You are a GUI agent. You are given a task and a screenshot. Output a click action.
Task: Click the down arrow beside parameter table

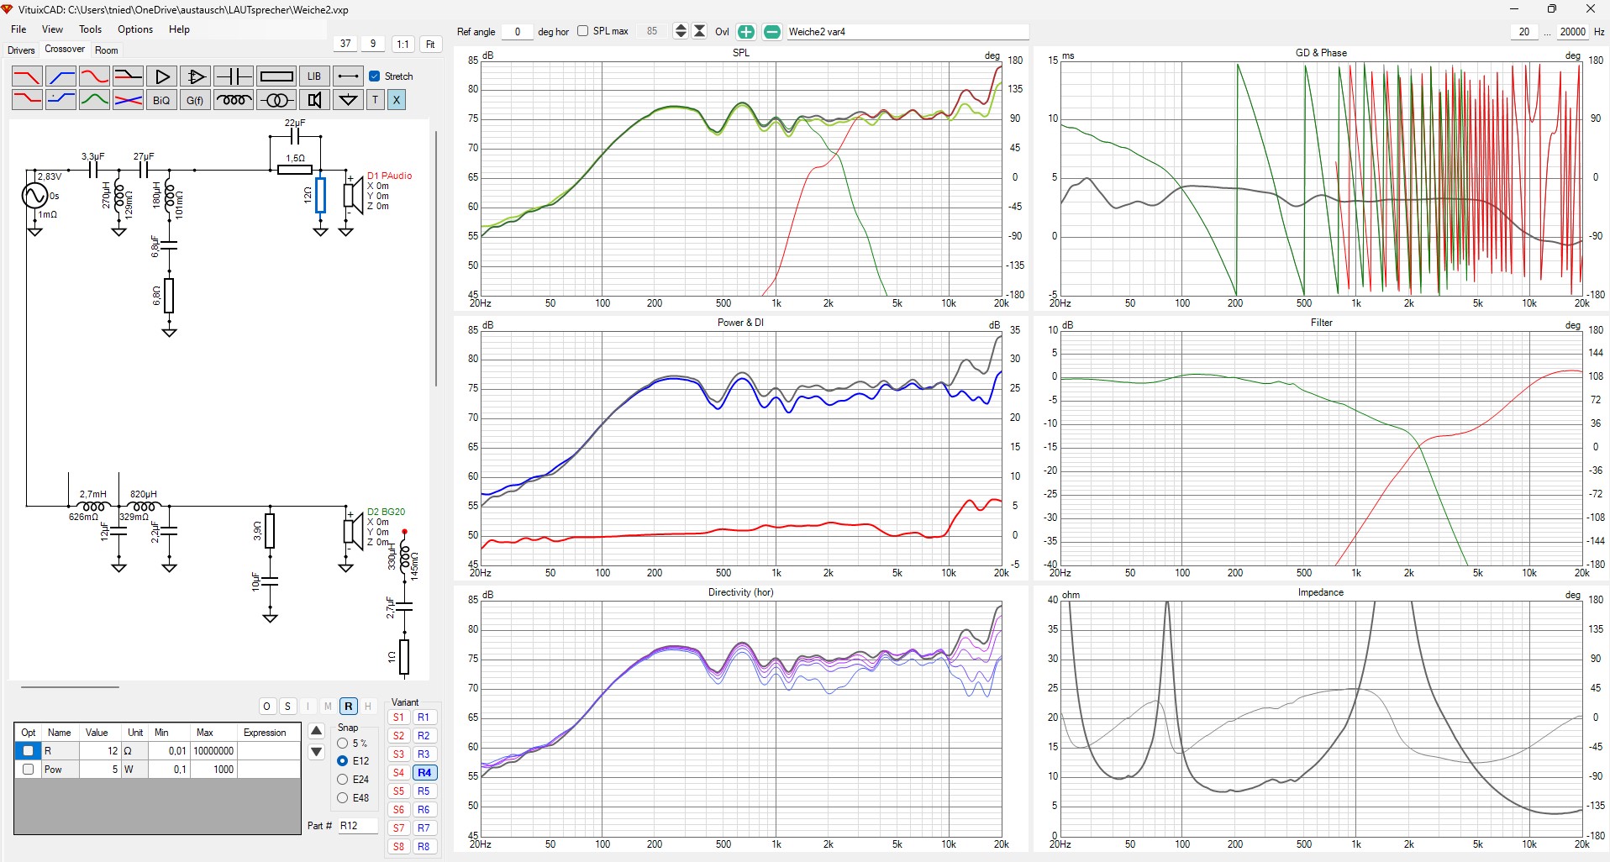coord(317,752)
